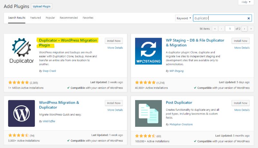The height and width of the screenshot is (148, 258).
Task: Open the Recommended tab
Action: click(69, 18)
